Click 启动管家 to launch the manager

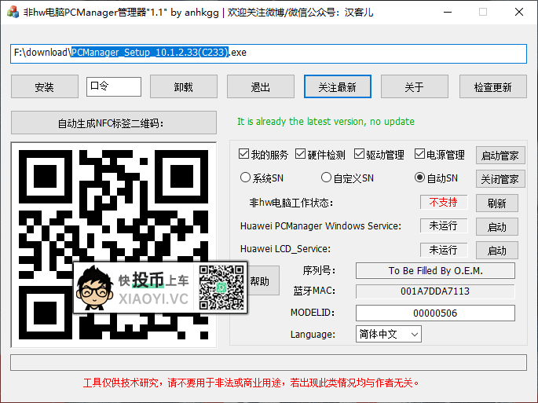click(500, 155)
